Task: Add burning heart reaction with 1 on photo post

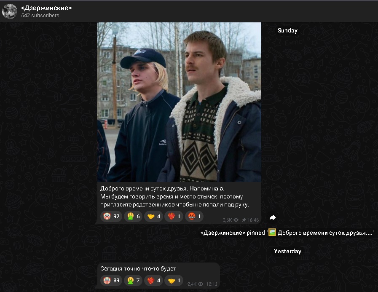Action: click(x=174, y=216)
